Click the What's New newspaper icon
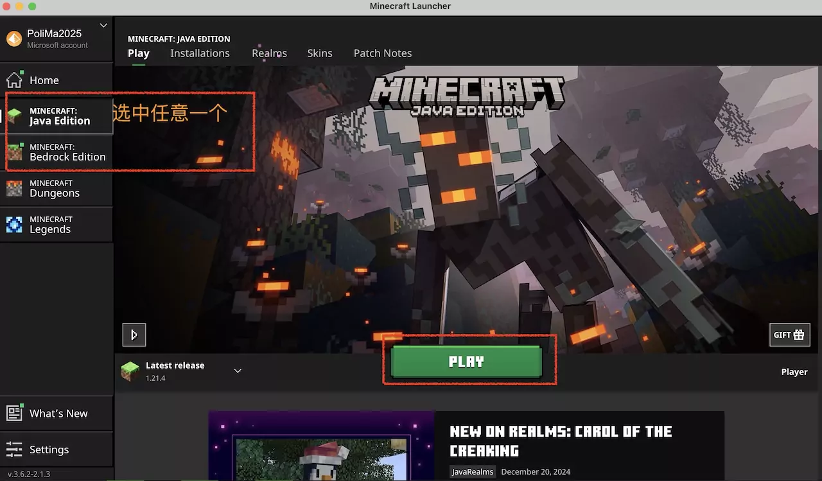The width and height of the screenshot is (822, 481). [14, 413]
